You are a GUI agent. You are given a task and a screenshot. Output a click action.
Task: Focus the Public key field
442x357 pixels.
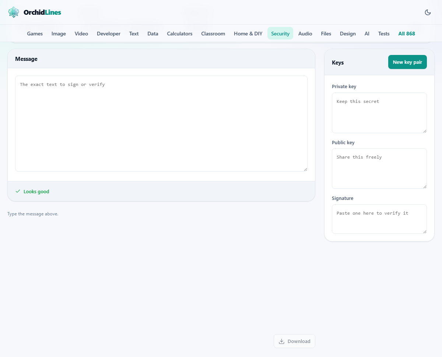[x=379, y=169]
